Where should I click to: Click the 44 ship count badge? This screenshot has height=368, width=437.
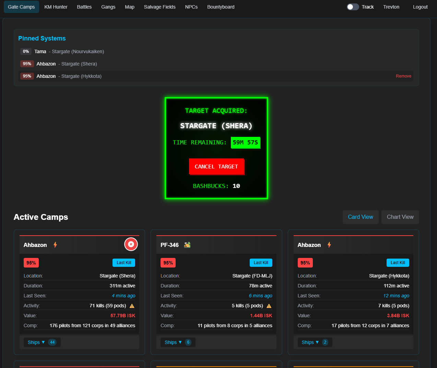point(52,342)
